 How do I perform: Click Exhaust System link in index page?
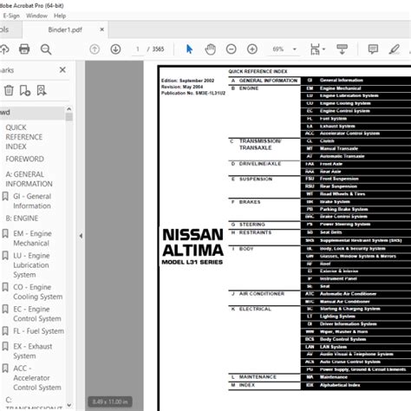pyautogui.click(x=337, y=127)
